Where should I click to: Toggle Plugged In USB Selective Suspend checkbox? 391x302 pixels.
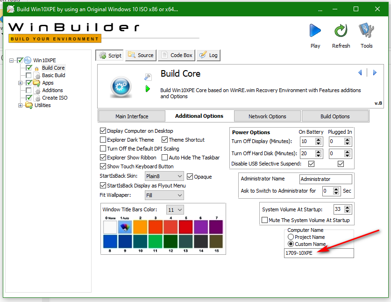click(x=341, y=164)
